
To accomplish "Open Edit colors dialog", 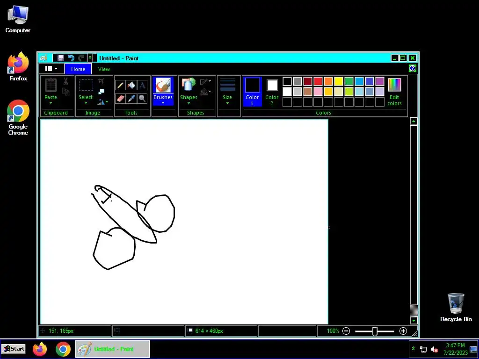I will tap(394, 92).
